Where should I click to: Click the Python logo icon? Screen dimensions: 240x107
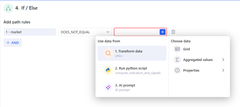pos(108,70)
